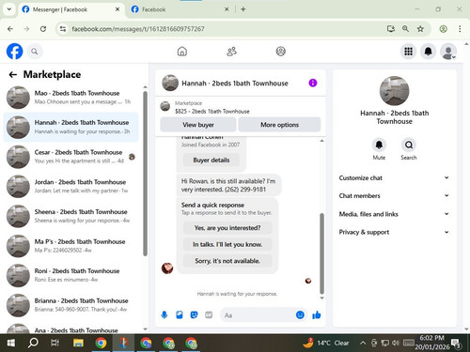470x352 pixels.
Task: Open the Chrome profile icon
Action: [x=443, y=29]
